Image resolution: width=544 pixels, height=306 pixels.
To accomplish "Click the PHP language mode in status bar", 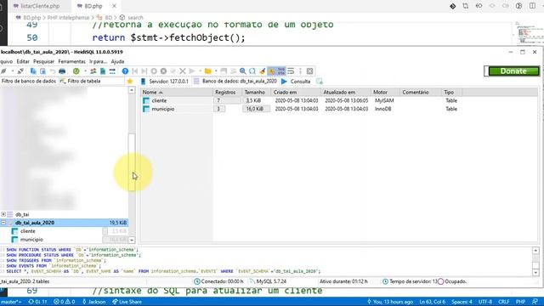I will click(x=520, y=302).
